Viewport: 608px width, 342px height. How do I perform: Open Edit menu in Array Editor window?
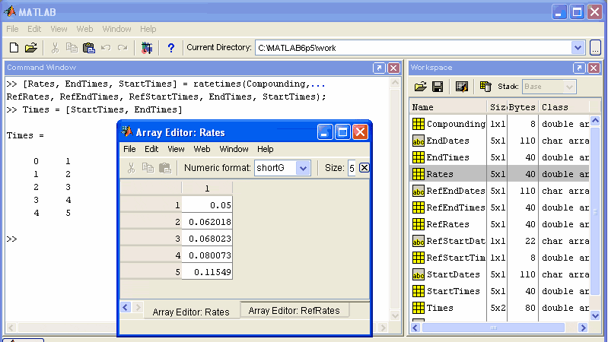151,149
